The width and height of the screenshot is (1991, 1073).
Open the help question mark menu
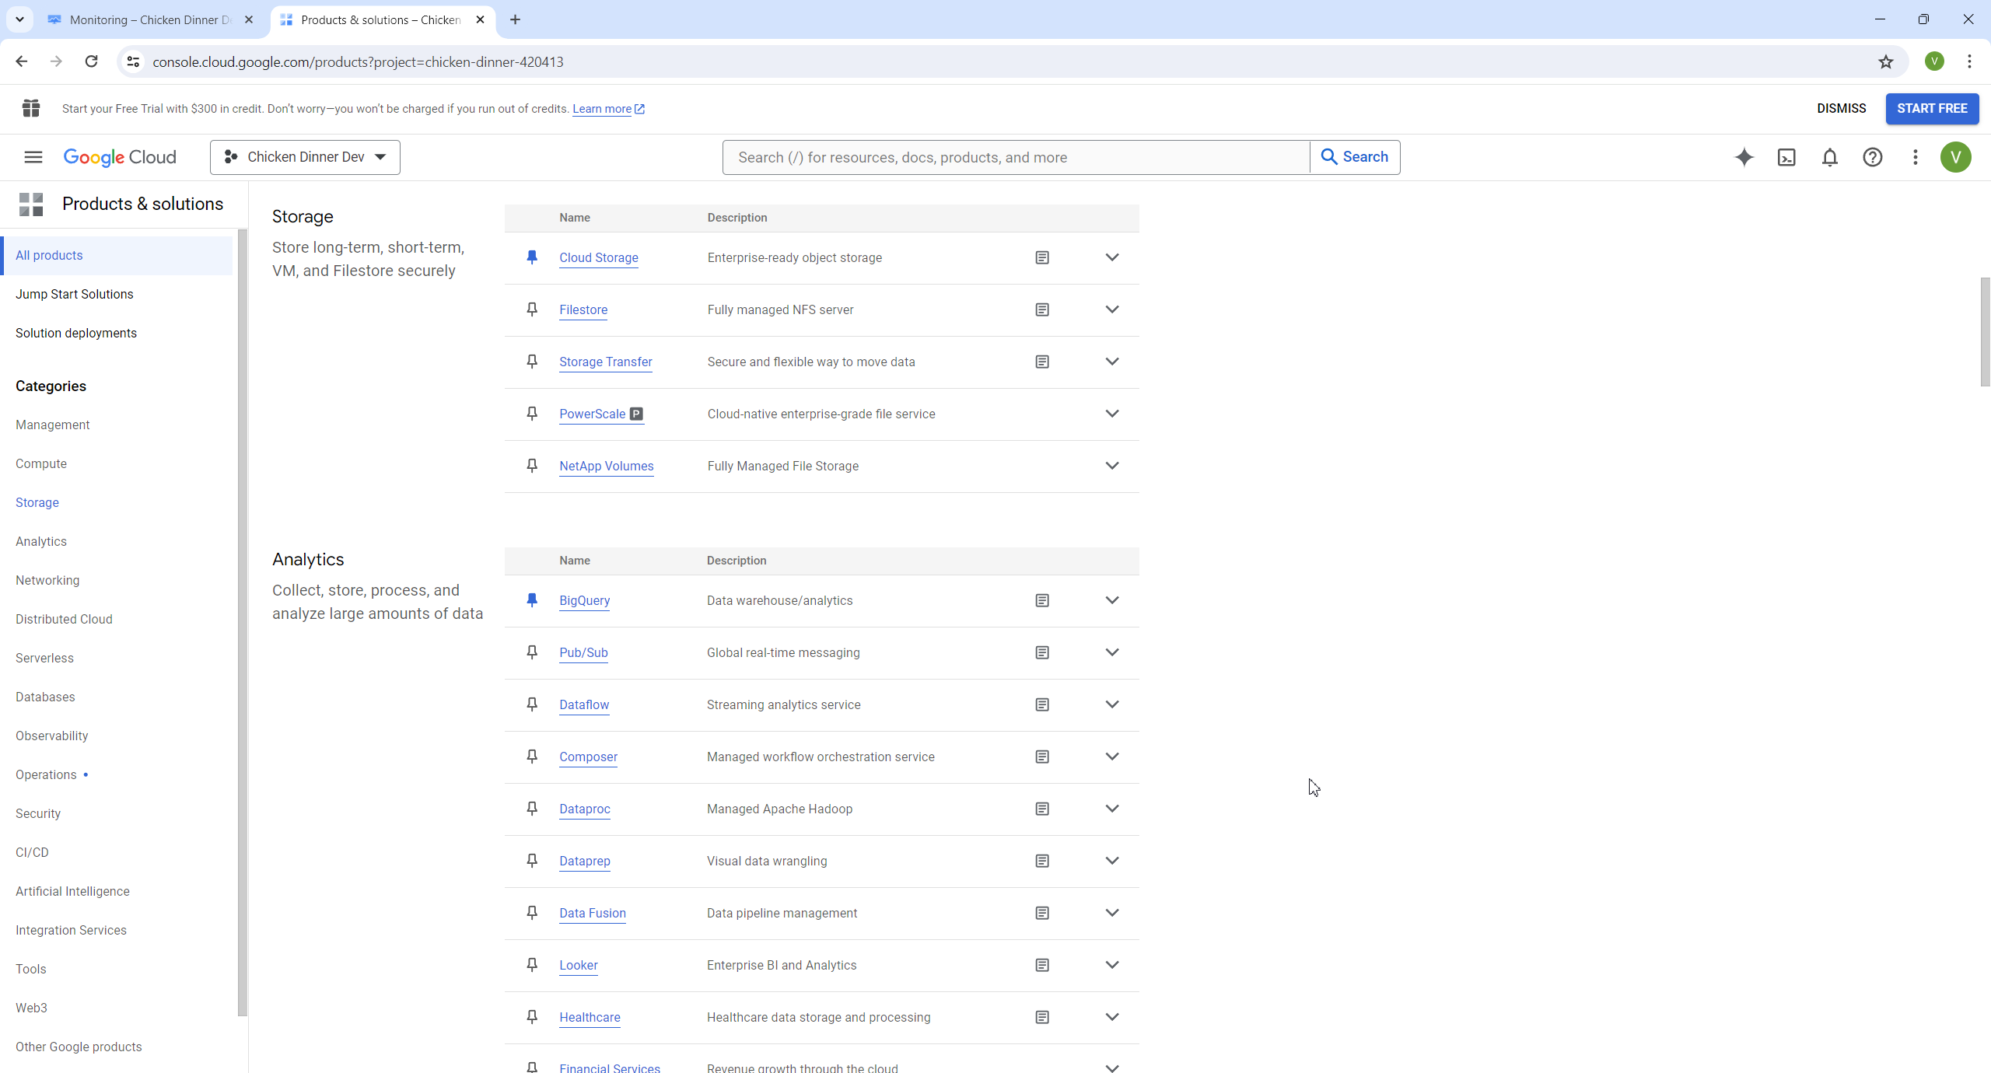1872,157
